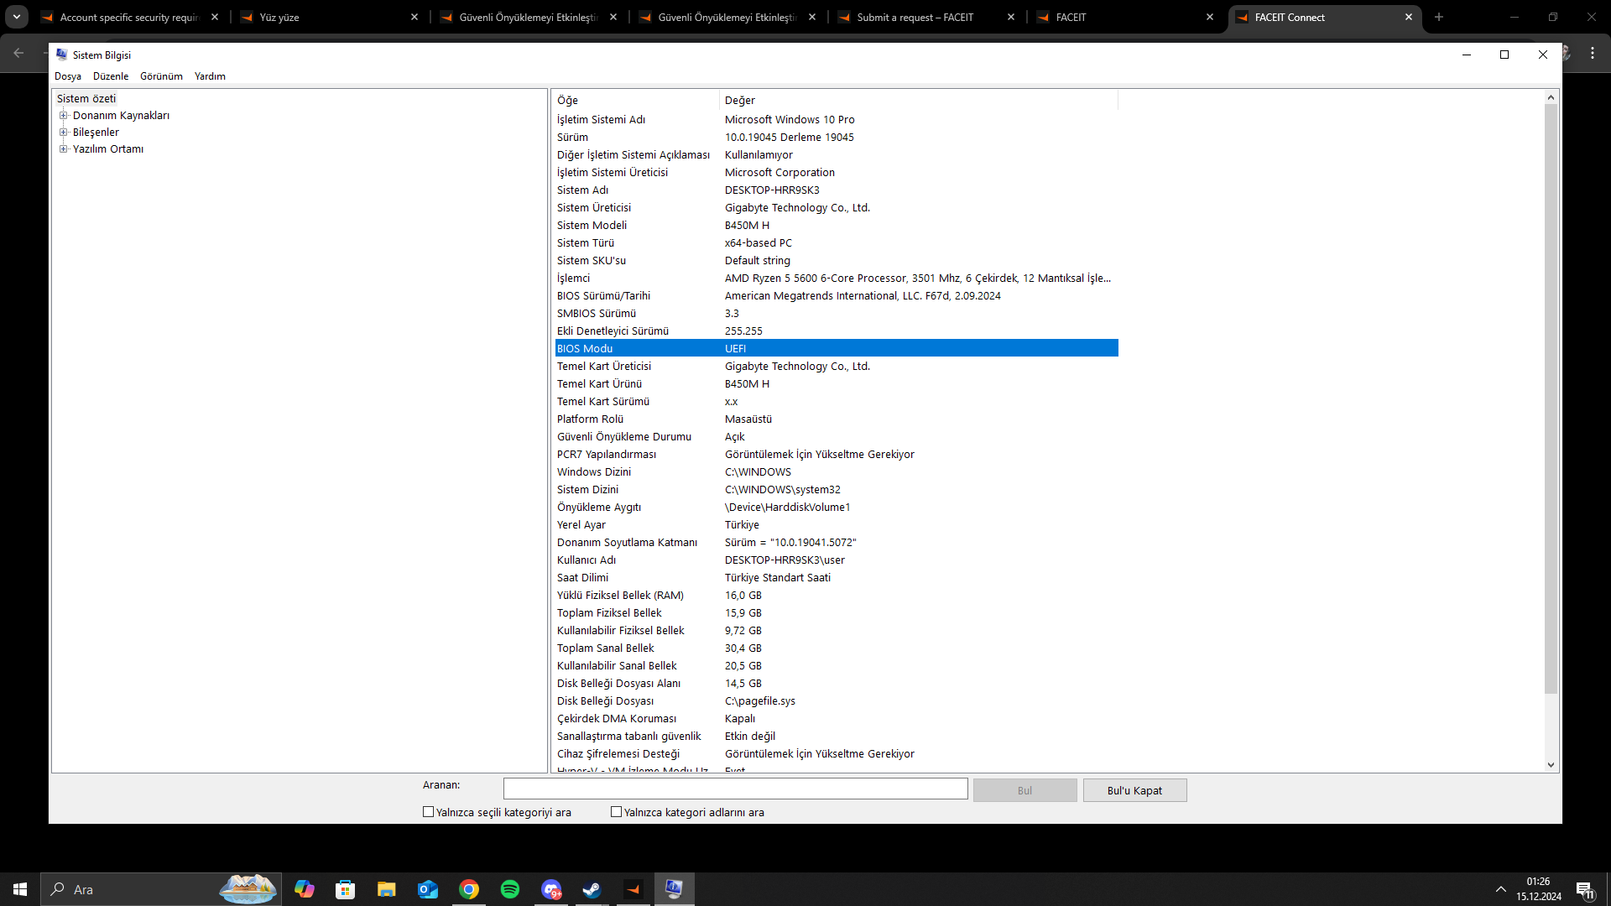Expand the Donanım Kaynakları tree node
1611x906 pixels.
(x=63, y=116)
